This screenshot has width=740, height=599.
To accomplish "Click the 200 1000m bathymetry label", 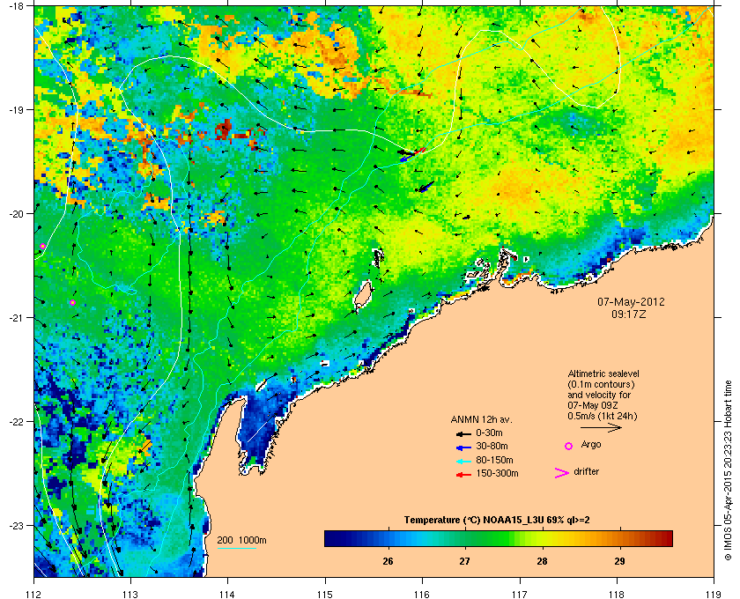I will 241,541.
